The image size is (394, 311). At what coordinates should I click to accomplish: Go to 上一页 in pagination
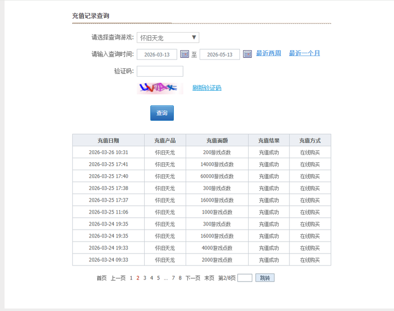click(x=118, y=278)
